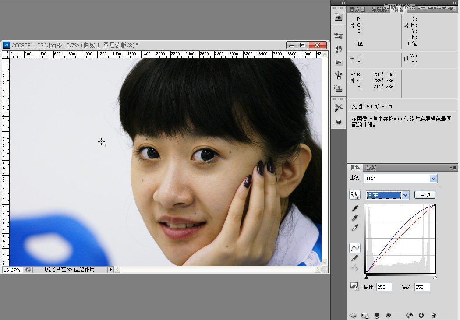The height and width of the screenshot is (320, 460).
Task: Select the black point eyedropper
Action: (355, 209)
